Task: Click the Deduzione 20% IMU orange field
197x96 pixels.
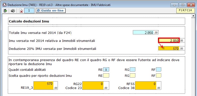Action: click(169, 48)
